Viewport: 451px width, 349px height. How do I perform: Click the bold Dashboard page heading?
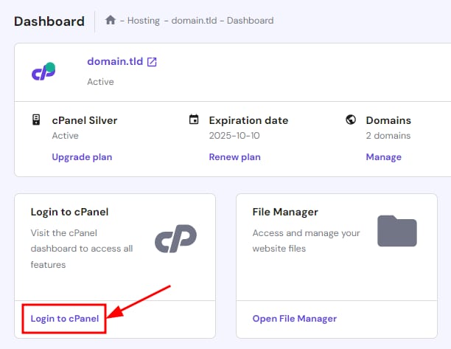coord(49,21)
